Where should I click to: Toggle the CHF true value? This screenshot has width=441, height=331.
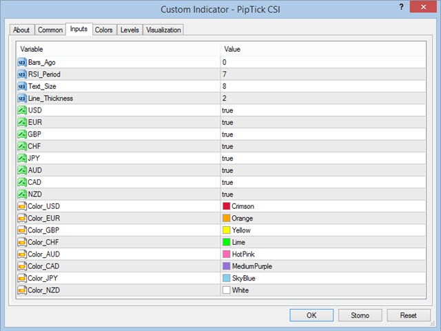tap(227, 146)
